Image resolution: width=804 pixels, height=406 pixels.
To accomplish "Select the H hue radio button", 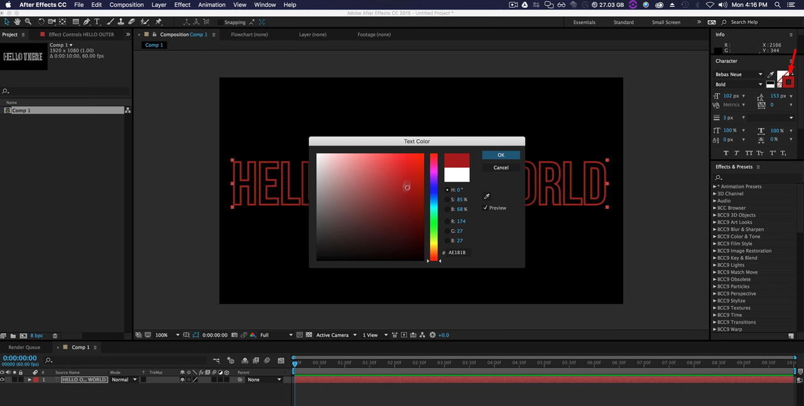I will [447, 190].
